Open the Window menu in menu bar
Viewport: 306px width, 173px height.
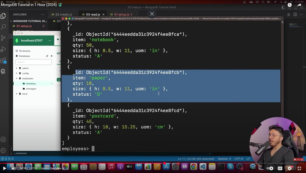[x=45, y=2]
